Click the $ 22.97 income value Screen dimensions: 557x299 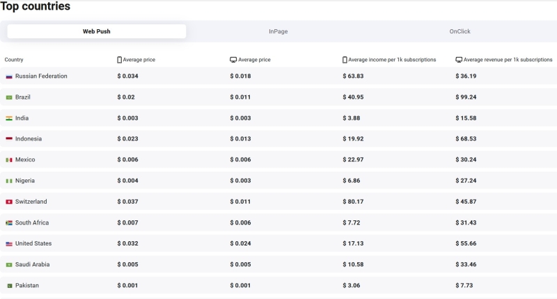coord(353,160)
